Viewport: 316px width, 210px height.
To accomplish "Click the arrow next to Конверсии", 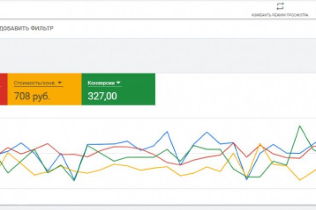I will 118,83.
